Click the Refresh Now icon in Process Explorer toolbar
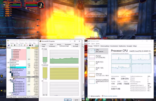Screen dimensions: 156x101 (11, 45)
